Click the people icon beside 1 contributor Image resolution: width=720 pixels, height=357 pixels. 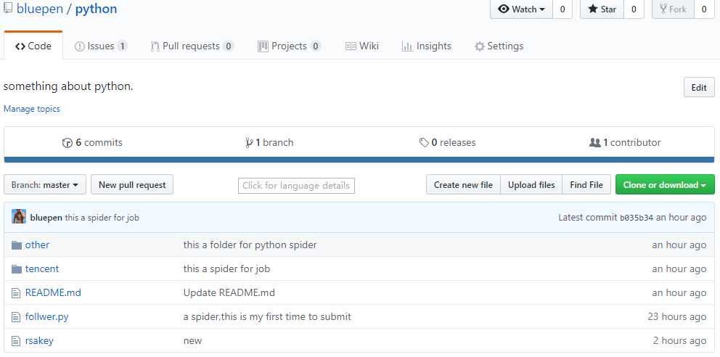[594, 143]
